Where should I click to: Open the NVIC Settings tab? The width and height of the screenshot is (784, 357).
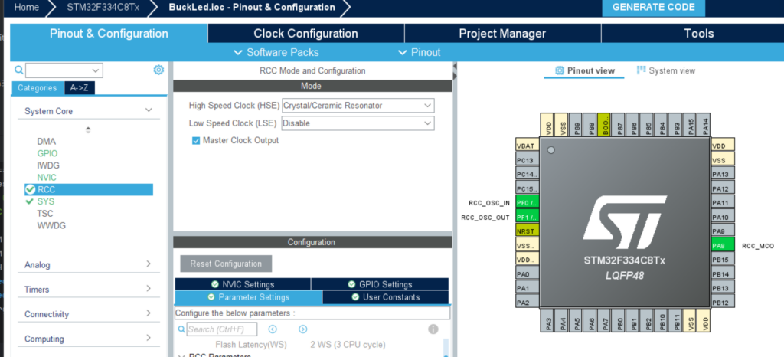pyautogui.click(x=243, y=284)
